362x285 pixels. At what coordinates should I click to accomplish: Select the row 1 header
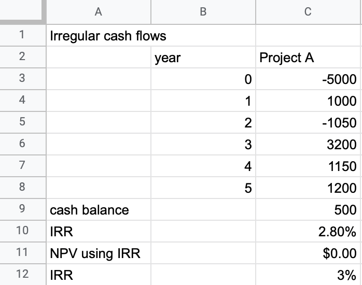point(23,35)
